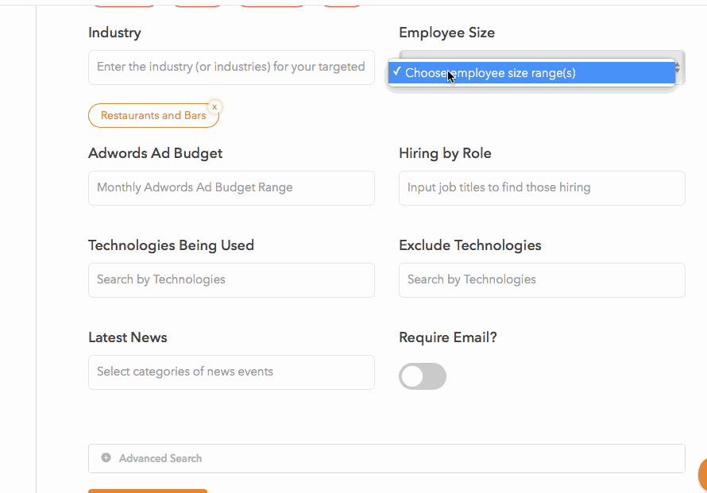
Task: Click the Restaurants and Bars industry tag
Action: coord(153,116)
